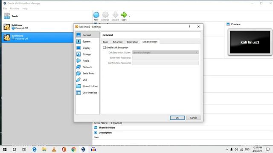
Task: Open Cortana search circle in taskbar
Action: coord(15,149)
